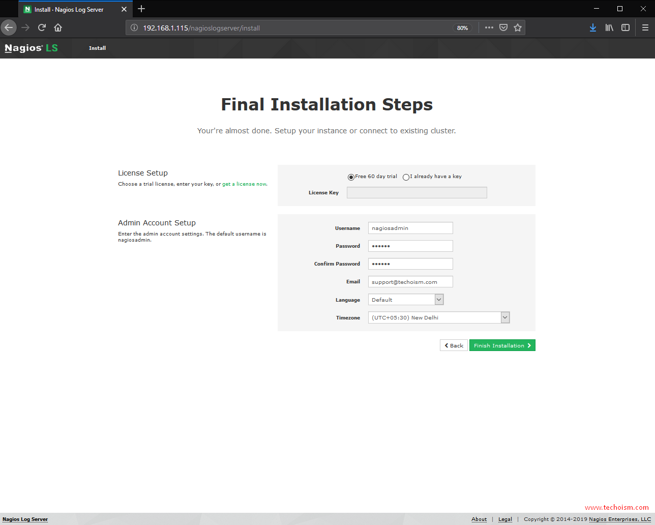This screenshot has width=655, height=525.
Task: Select the Install · Nagios Log Server tab
Action: coord(75,9)
